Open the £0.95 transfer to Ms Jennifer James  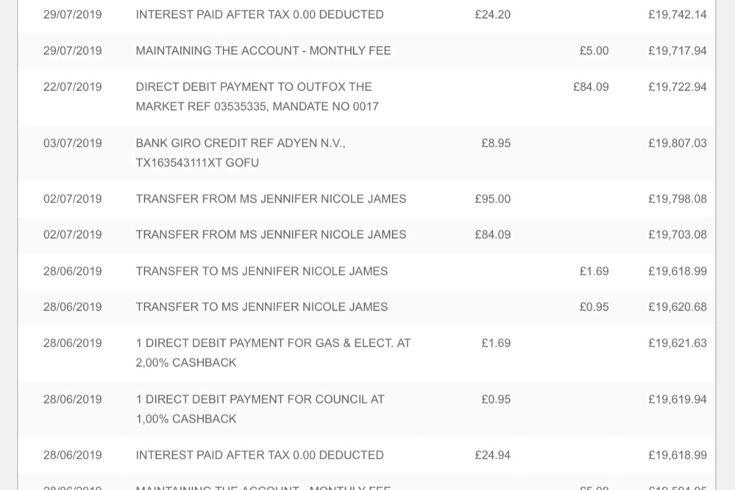coord(367,307)
